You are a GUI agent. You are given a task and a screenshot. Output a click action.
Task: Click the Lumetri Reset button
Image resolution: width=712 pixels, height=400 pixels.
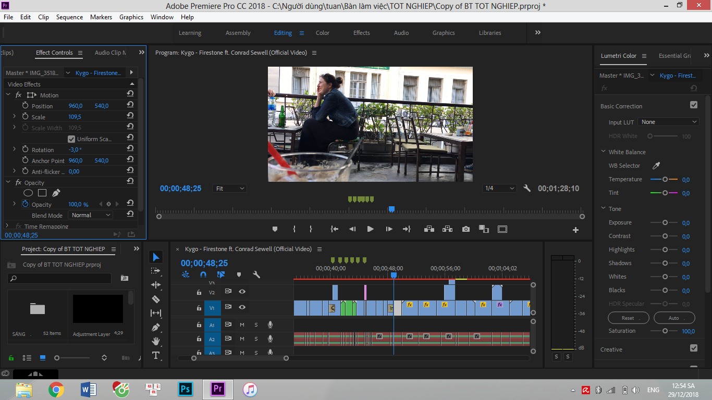(x=628, y=318)
